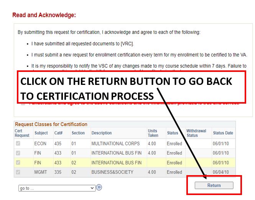Click the Status Date column header

pyautogui.click(x=223, y=133)
